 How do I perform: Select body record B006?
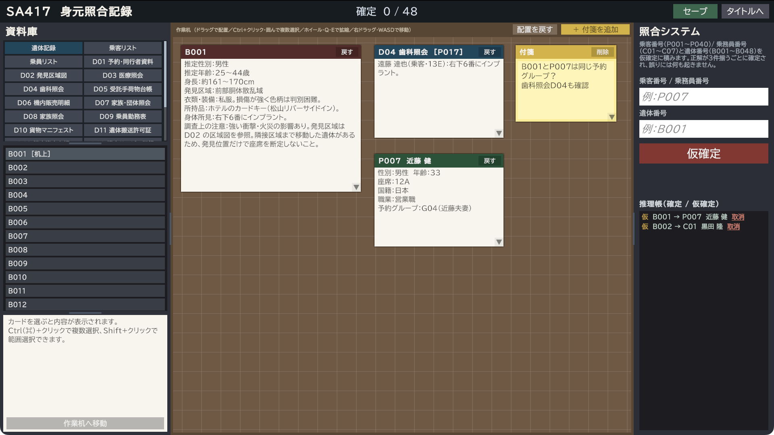click(x=85, y=222)
